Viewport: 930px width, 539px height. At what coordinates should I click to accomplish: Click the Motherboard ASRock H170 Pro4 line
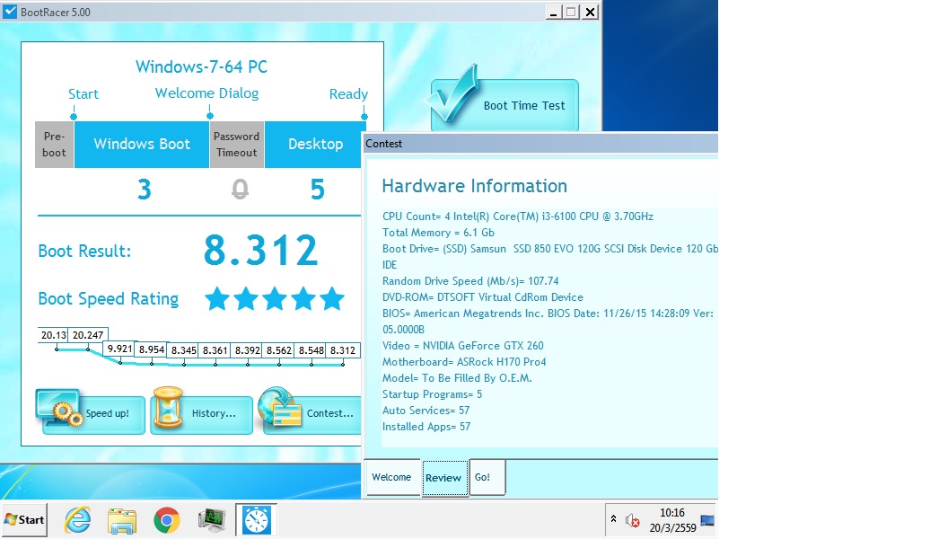(x=464, y=361)
